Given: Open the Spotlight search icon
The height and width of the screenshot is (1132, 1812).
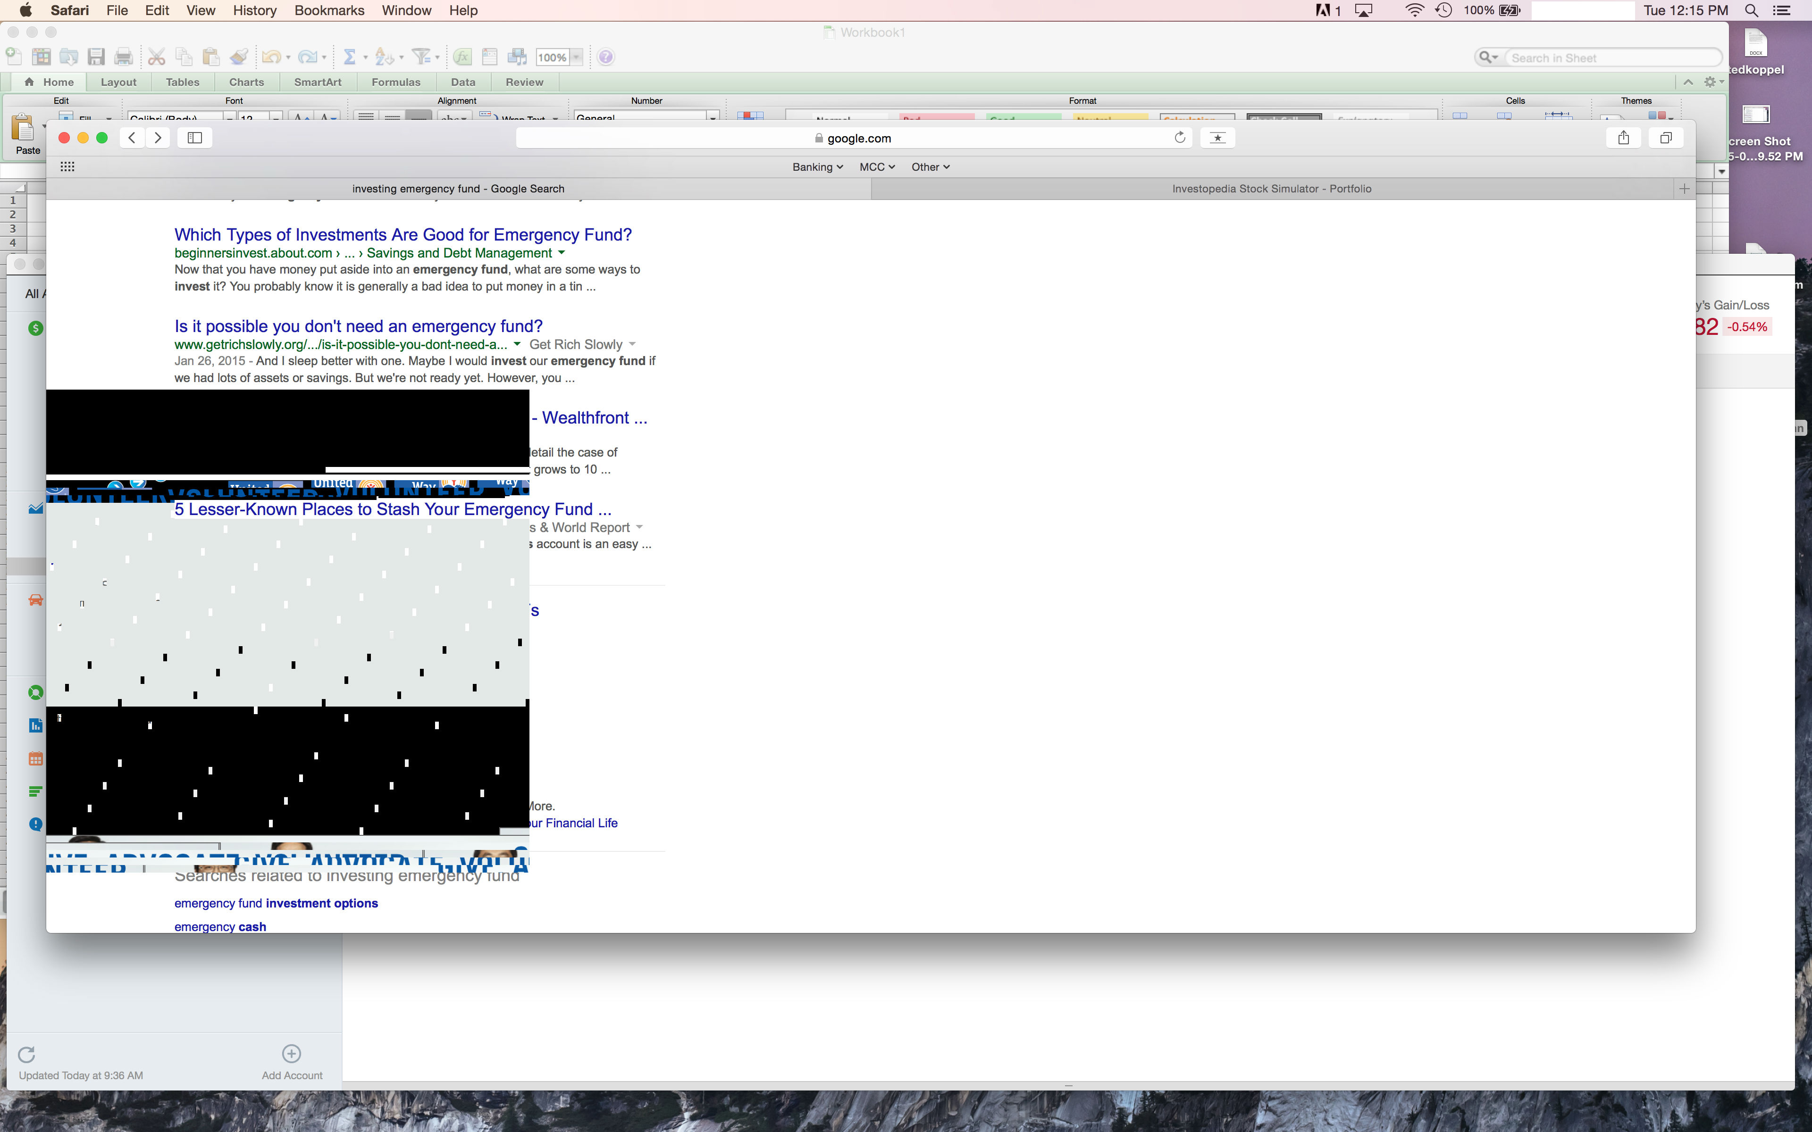Looking at the screenshot, I should pos(1751,10).
